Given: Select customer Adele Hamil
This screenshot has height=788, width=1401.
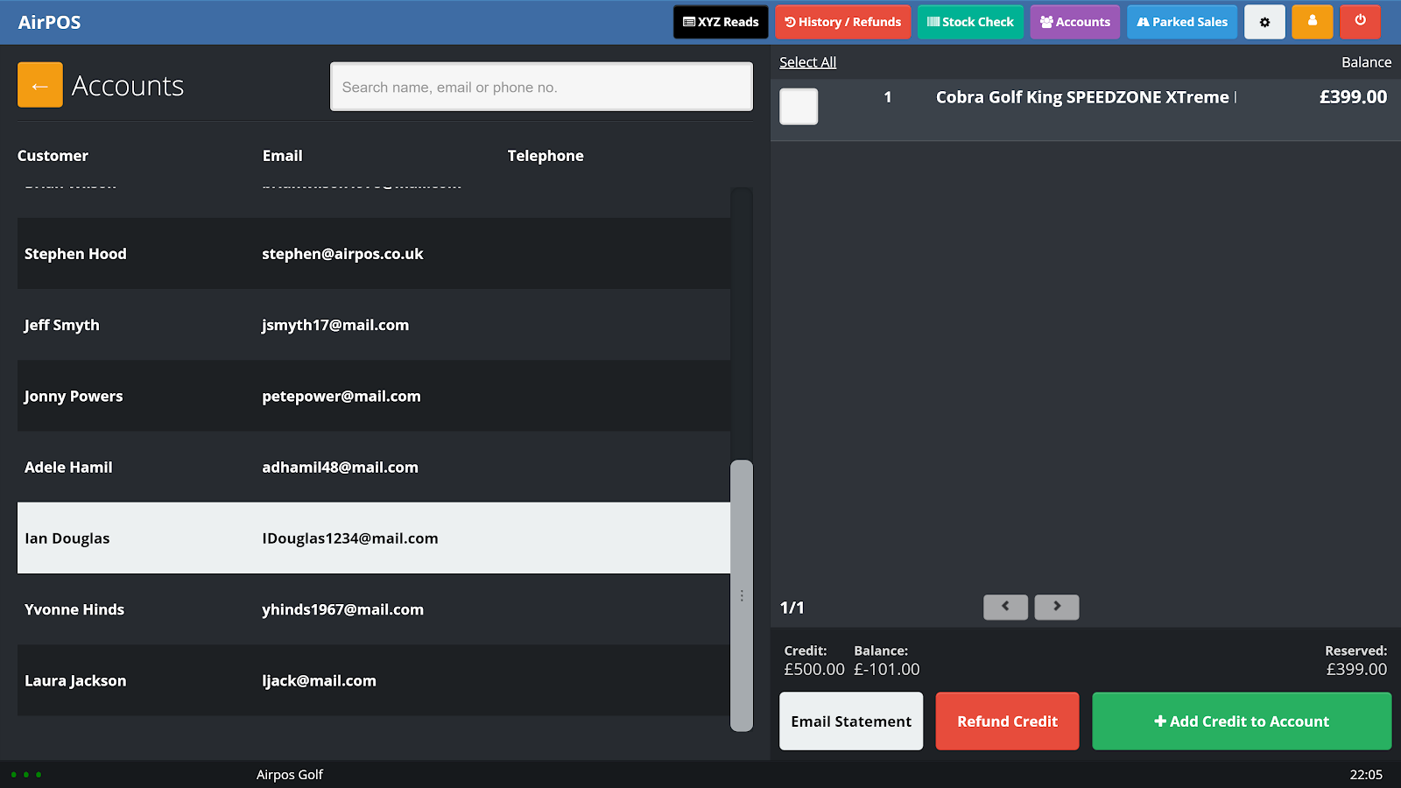Looking at the screenshot, I should pyautogui.click(x=374, y=468).
